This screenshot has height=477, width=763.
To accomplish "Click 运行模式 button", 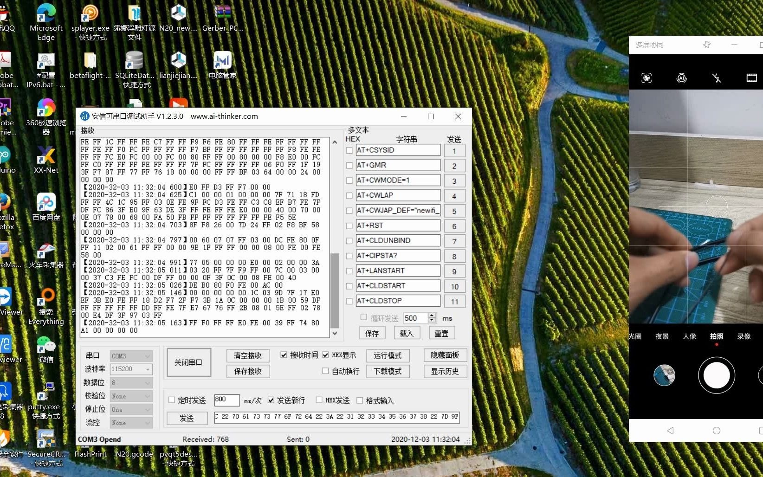I will [388, 355].
